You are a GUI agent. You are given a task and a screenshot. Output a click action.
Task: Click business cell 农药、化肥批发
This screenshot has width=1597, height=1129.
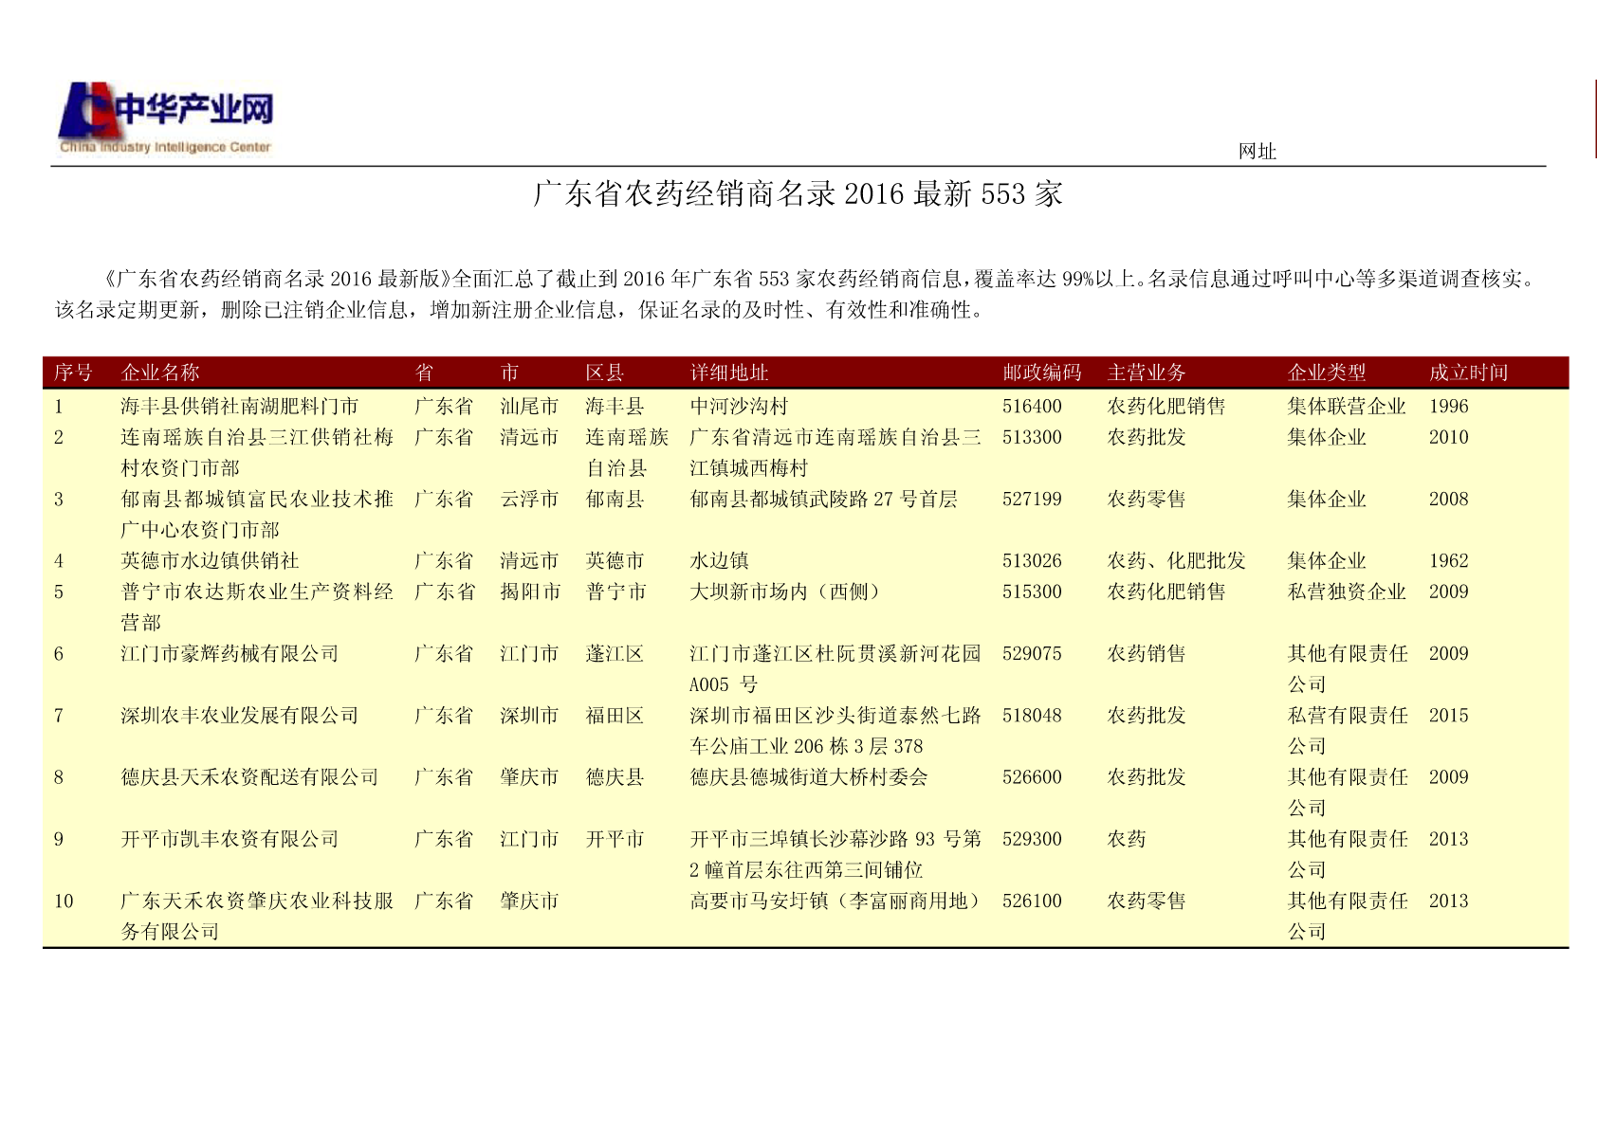1176,561
